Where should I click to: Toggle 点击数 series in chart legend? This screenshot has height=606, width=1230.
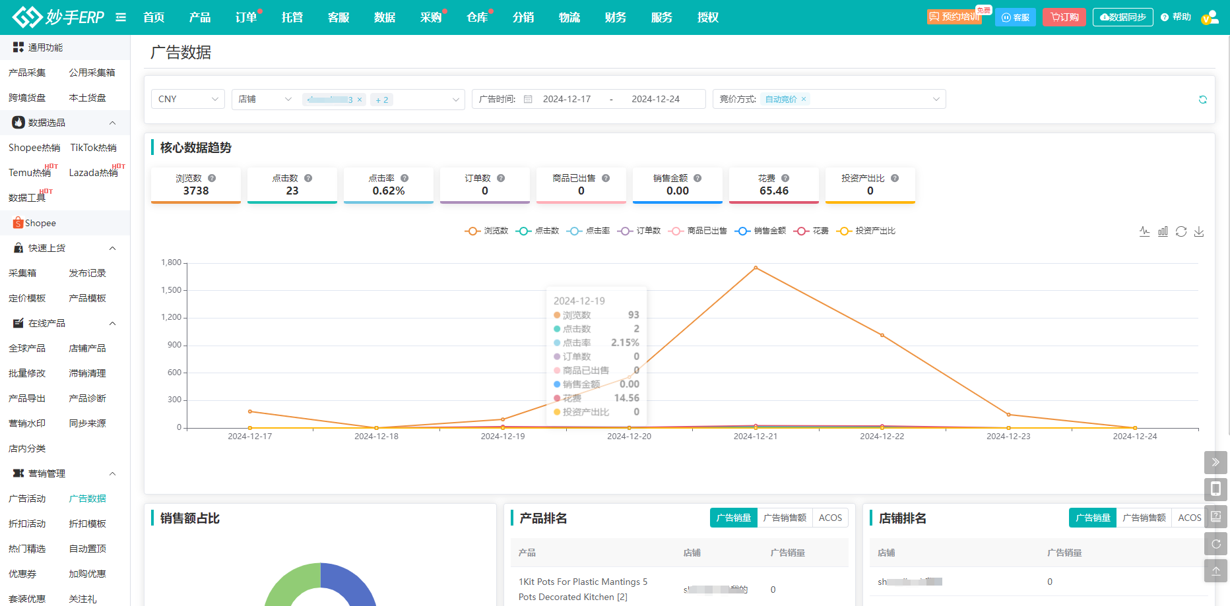[537, 231]
